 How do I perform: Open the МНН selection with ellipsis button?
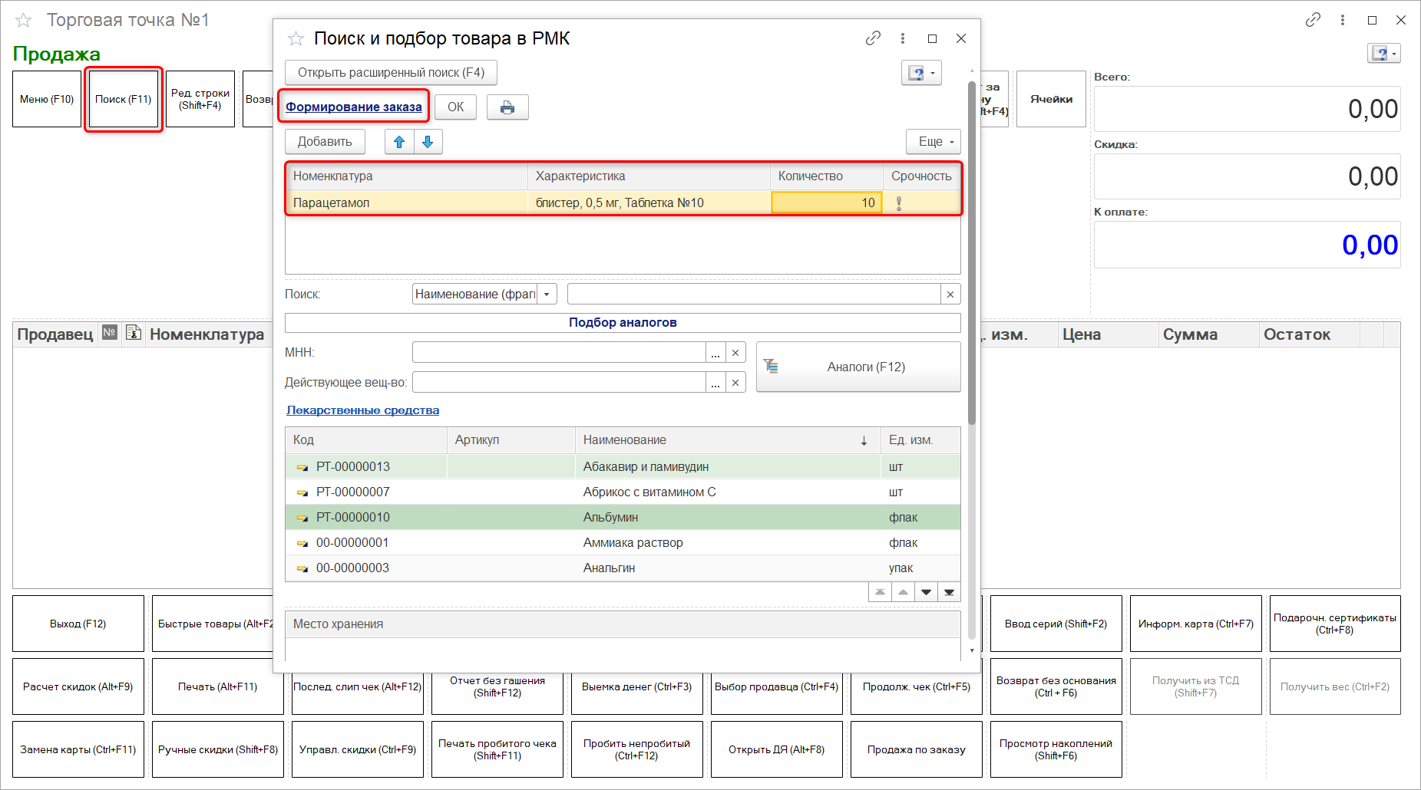[715, 353]
